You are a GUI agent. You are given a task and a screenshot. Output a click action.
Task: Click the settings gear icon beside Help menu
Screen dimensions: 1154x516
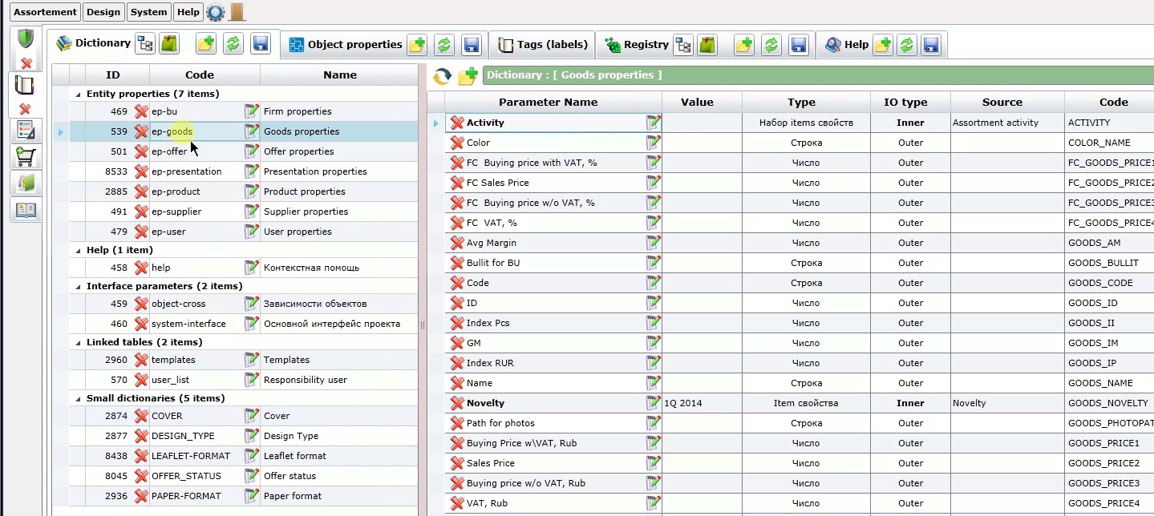coord(215,13)
